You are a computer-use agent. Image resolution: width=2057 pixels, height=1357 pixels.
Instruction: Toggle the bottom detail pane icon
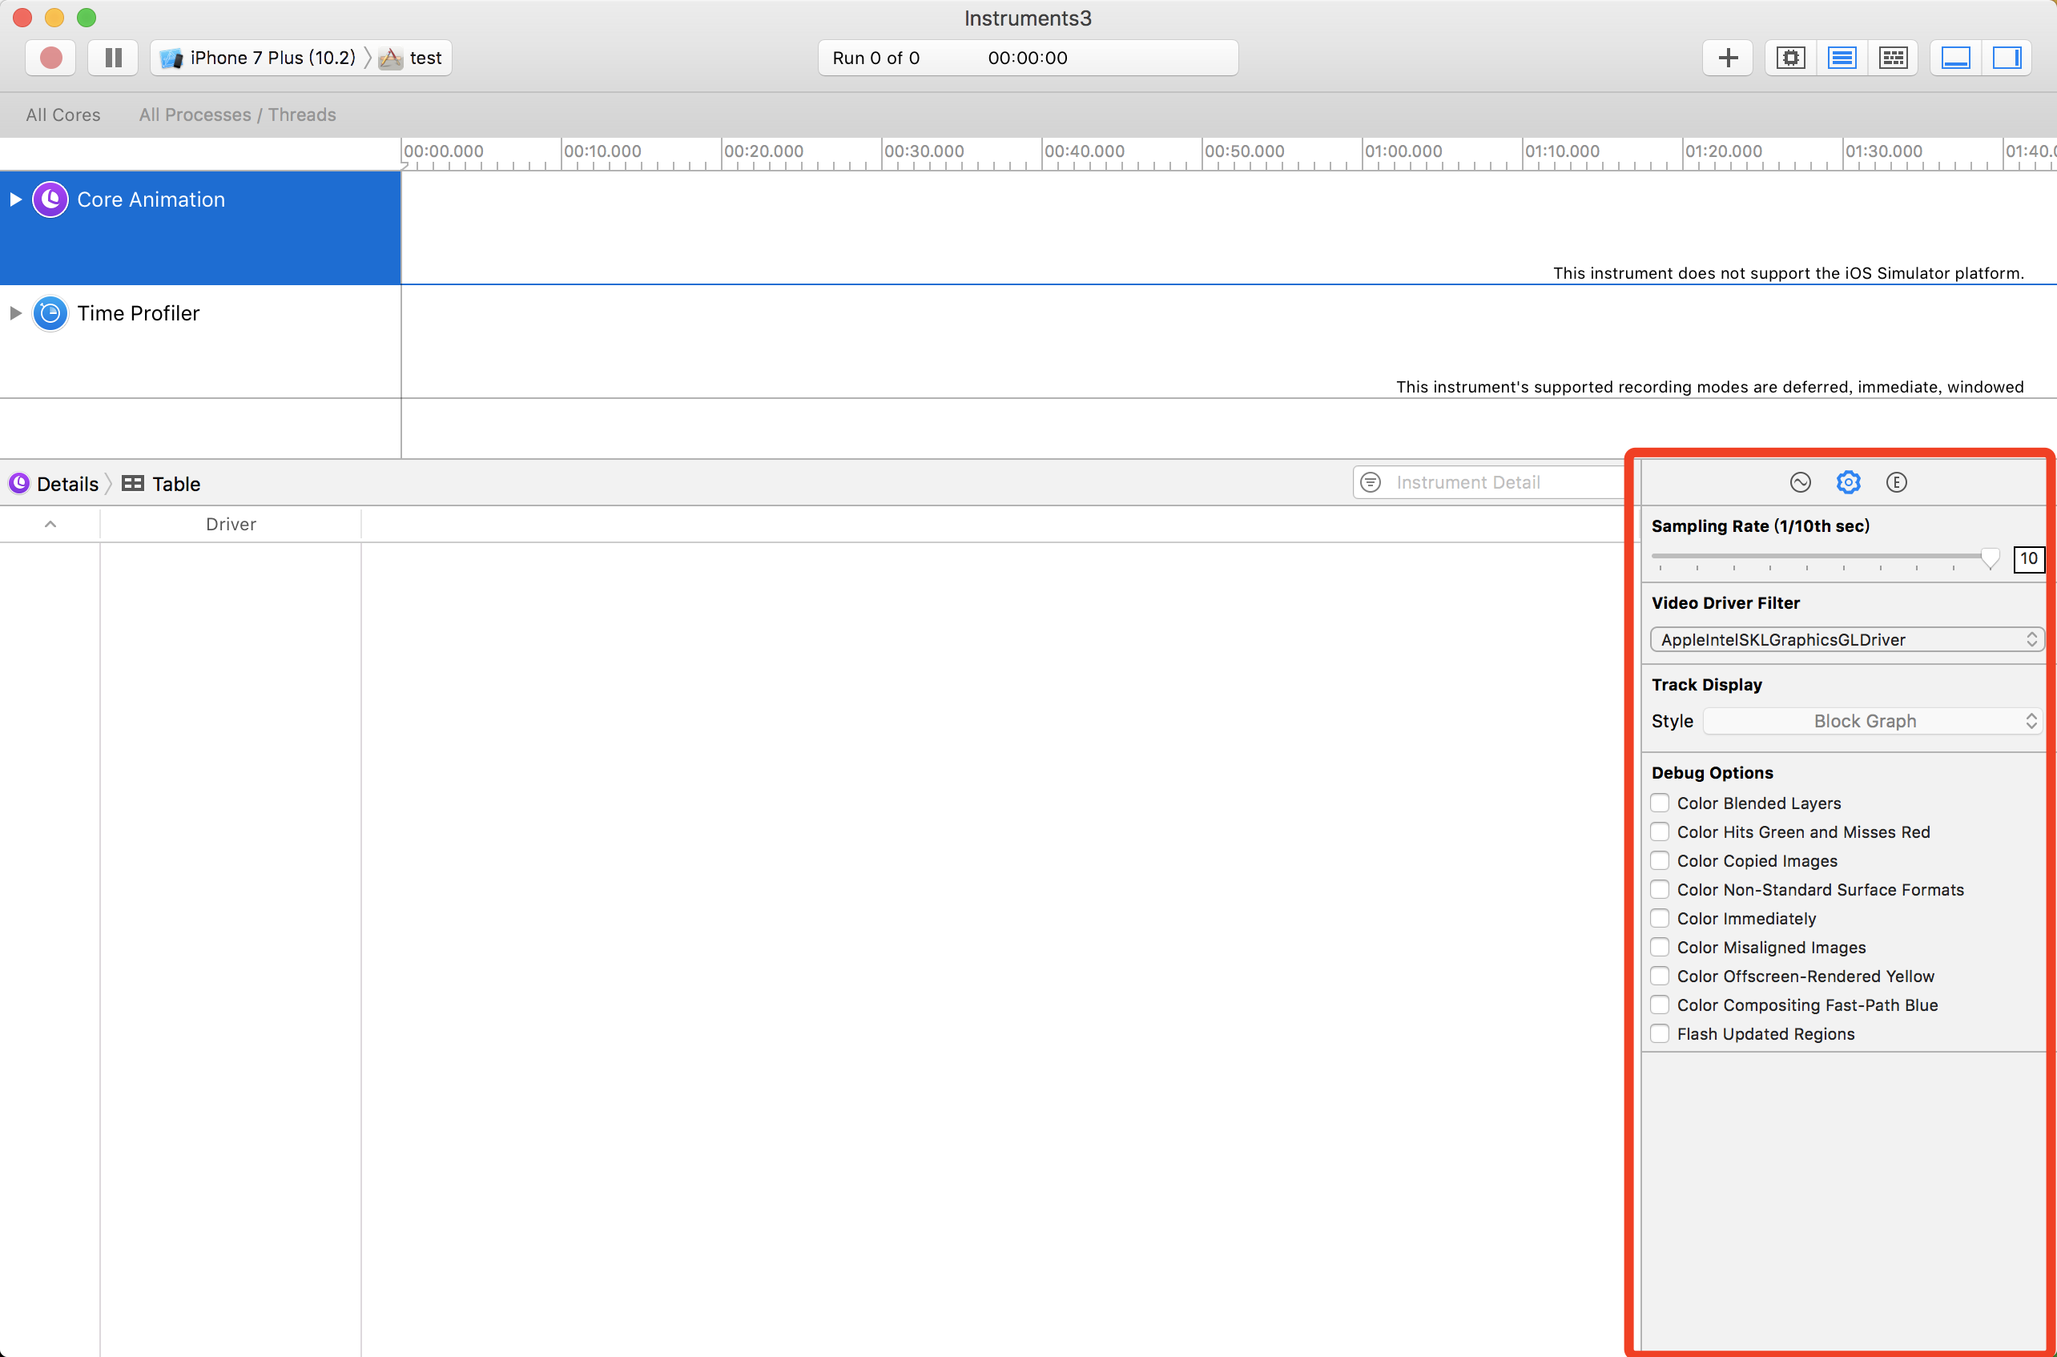(x=1955, y=58)
